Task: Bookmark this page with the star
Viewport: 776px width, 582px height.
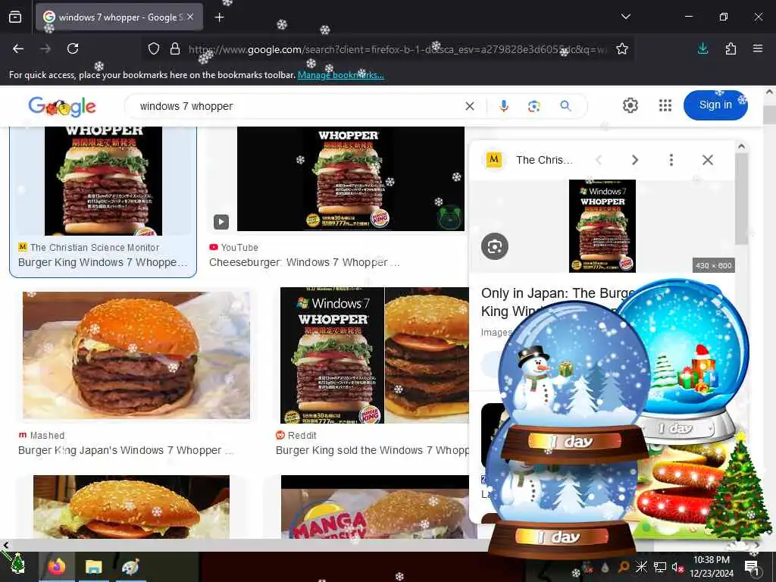Action: pos(622,48)
